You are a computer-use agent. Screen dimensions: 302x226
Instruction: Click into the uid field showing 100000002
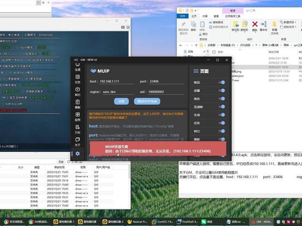coord(166,92)
